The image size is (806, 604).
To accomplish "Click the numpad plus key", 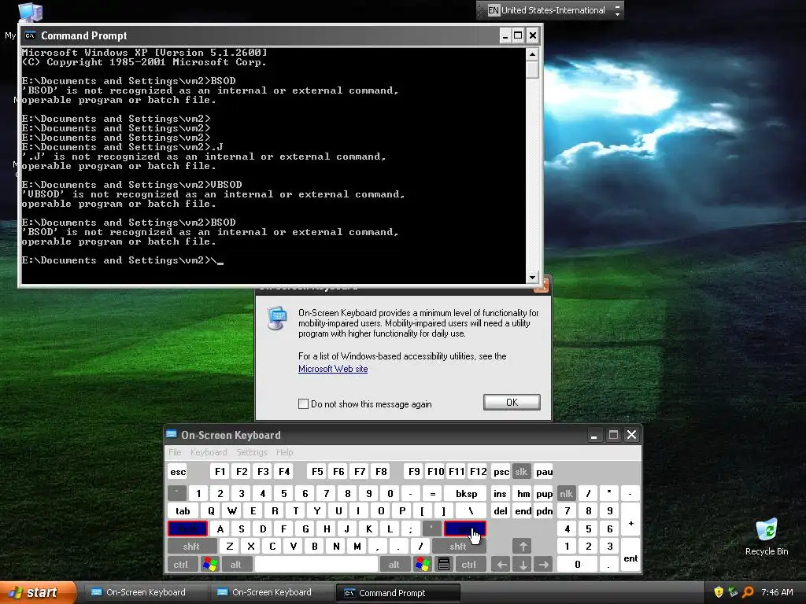I will click(x=630, y=520).
